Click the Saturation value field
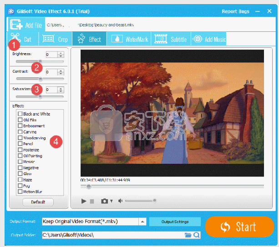 tap(51, 90)
